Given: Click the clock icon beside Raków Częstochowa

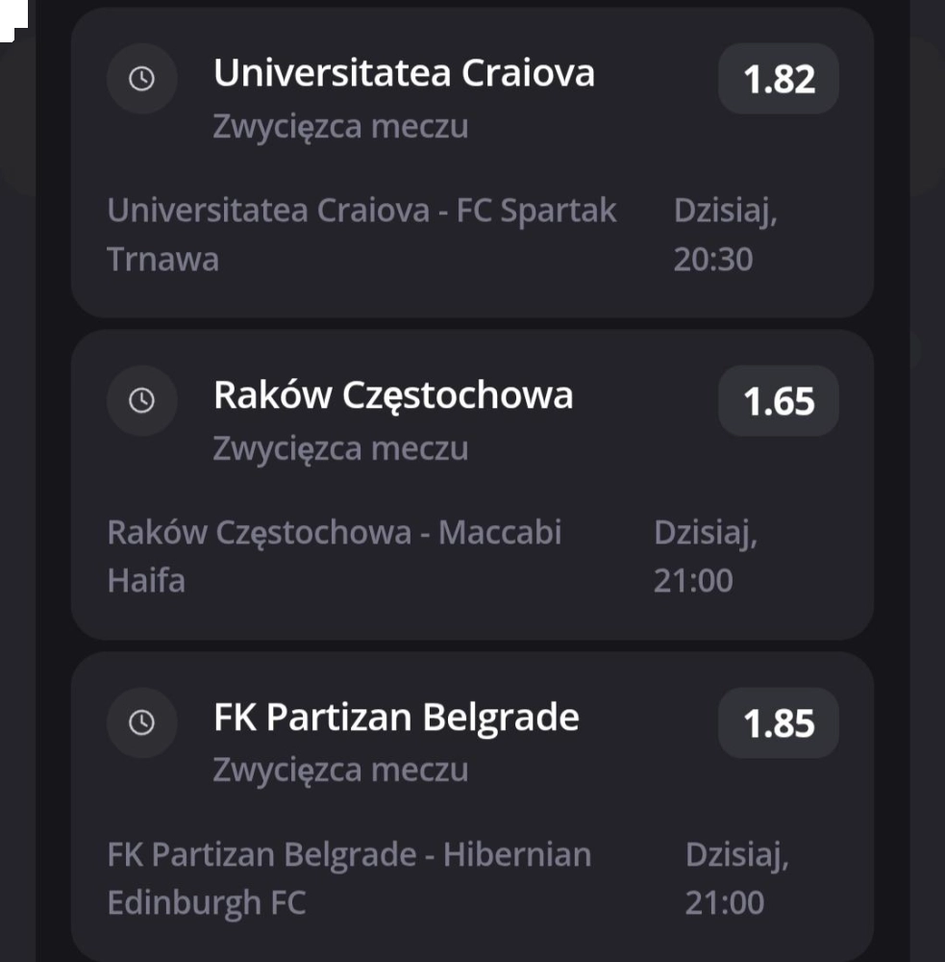Looking at the screenshot, I should coord(141,400).
